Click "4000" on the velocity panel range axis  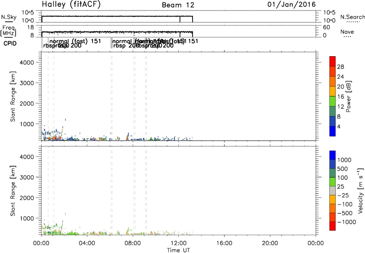tap(27, 157)
